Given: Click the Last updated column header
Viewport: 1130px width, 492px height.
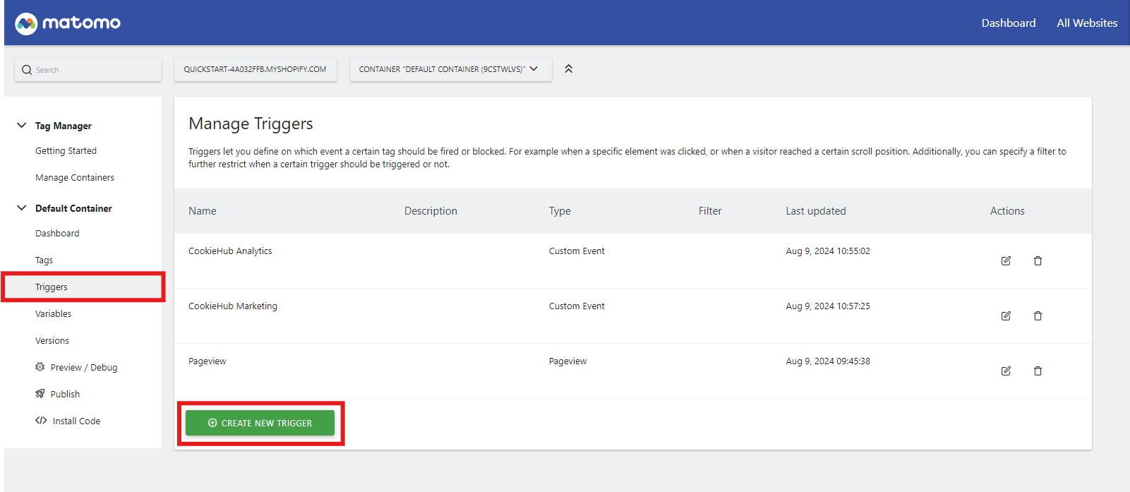Looking at the screenshot, I should click(x=816, y=211).
